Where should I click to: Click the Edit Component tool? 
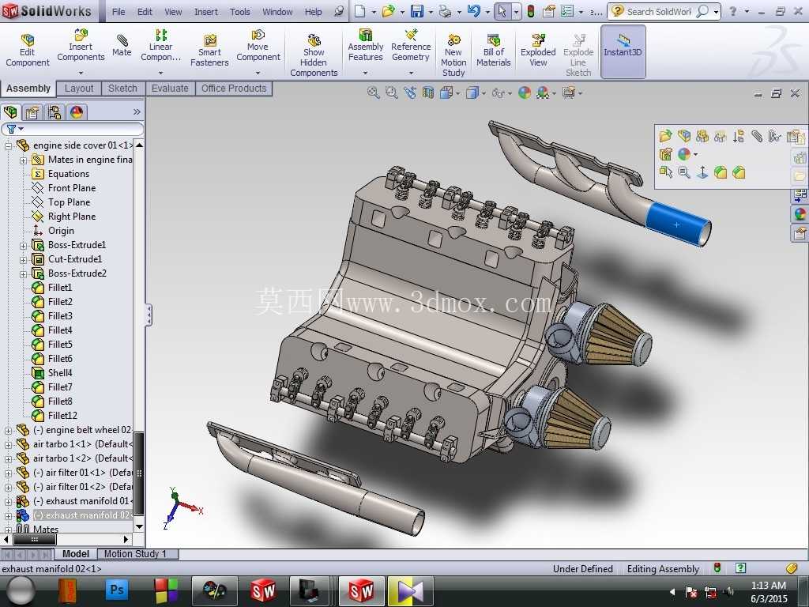coord(28,51)
